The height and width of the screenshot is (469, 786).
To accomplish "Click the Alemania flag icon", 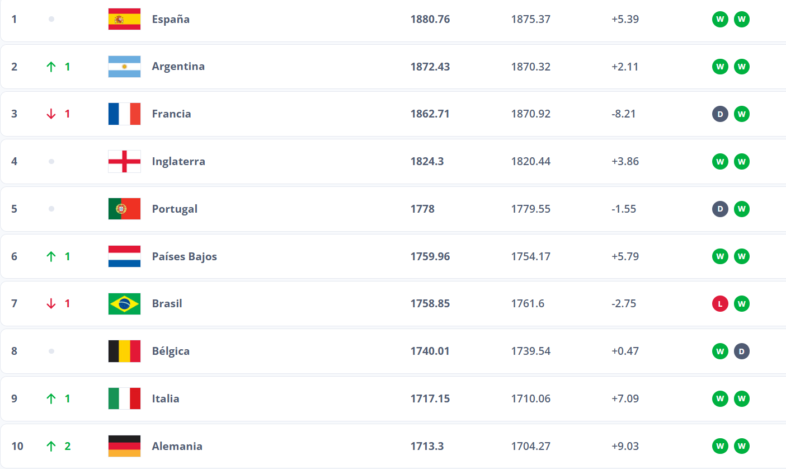I will 124,446.
